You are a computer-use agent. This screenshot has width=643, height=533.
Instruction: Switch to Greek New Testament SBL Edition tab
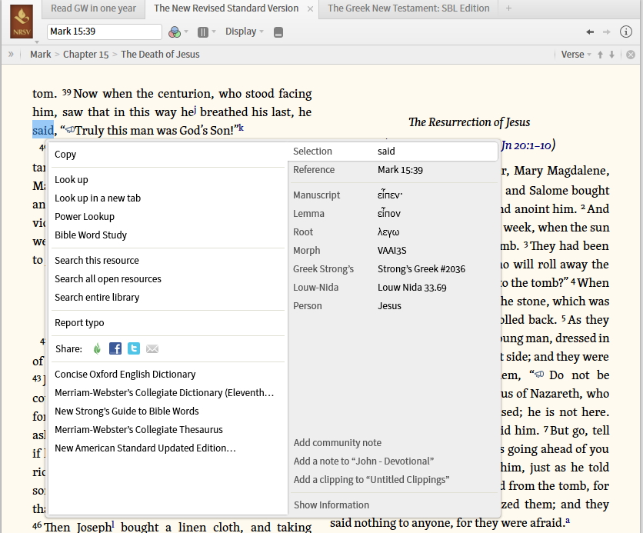point(408,8)
